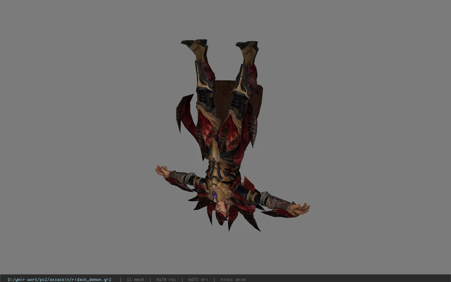Click the "nincs anim" status entry

pos(233,280)
